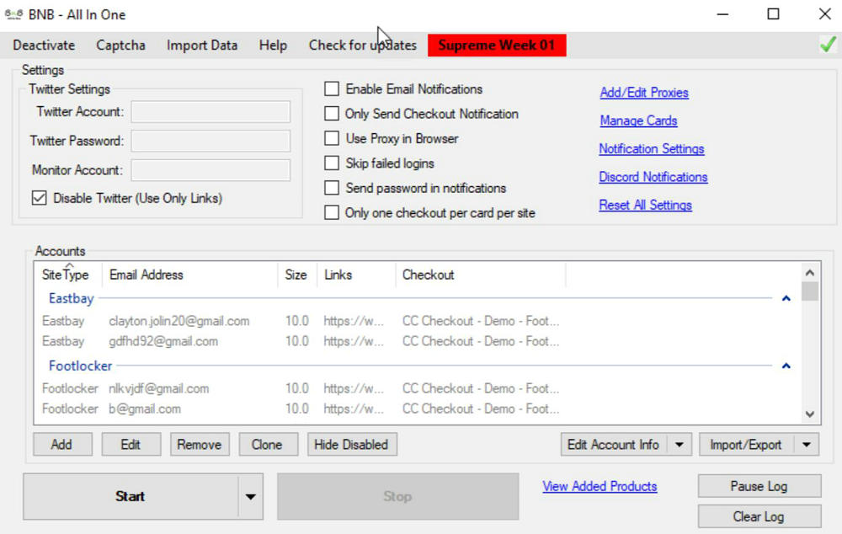This screenshot has width=842, height=534.
Task: Open the Captcha menu
Action: pos(120,45)
